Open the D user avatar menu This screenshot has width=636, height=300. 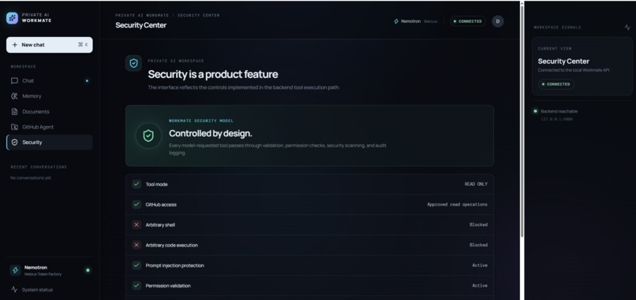click(x=498, y=21)
